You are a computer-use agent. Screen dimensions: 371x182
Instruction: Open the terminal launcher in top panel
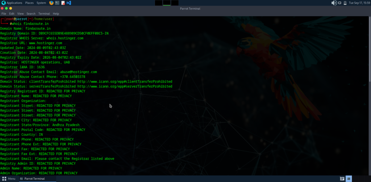coord(57,3)
